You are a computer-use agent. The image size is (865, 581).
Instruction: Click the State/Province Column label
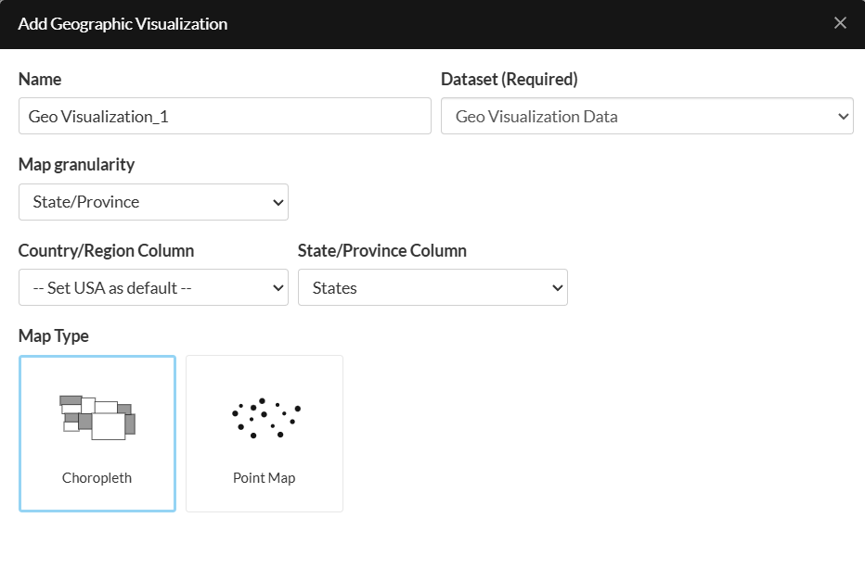pos(382,251)
